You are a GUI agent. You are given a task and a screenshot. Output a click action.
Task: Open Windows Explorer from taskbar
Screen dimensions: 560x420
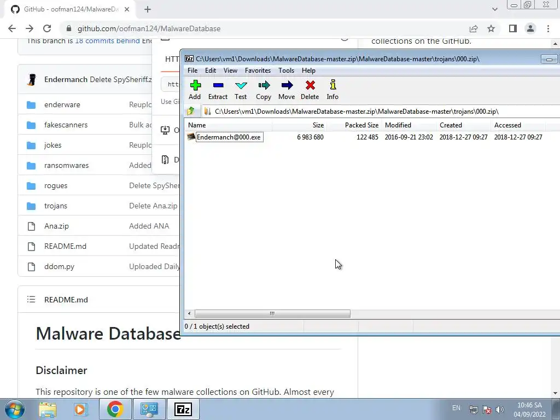click(48, 409)
